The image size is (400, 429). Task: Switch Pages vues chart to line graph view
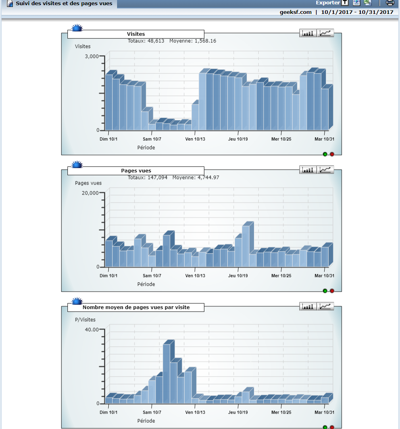pos(325,170)
